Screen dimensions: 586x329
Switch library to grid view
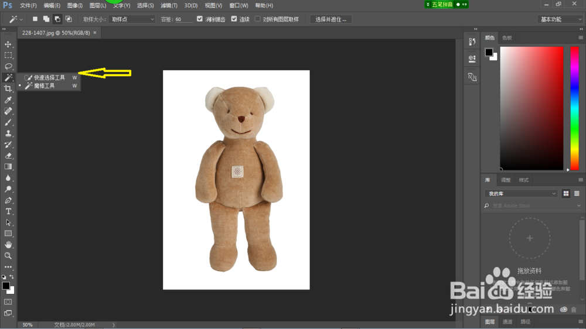tap(566, 193)
